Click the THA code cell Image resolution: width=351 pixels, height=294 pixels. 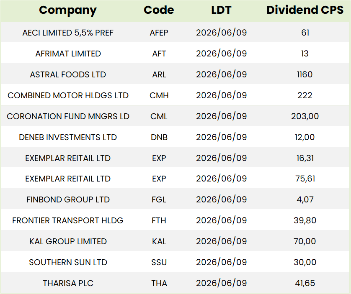[x=159, y=283]
